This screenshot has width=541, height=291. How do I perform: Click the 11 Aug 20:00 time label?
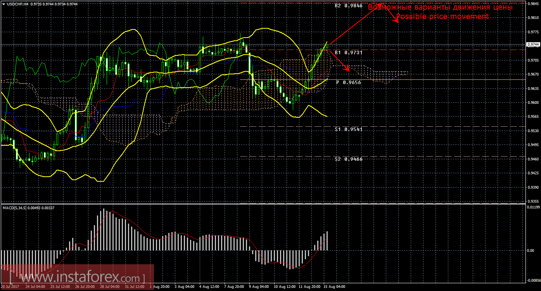[310, 287]
